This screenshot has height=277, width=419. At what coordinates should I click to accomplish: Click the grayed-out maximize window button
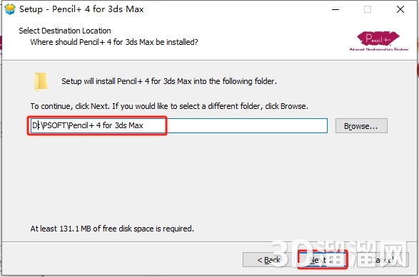368,9
